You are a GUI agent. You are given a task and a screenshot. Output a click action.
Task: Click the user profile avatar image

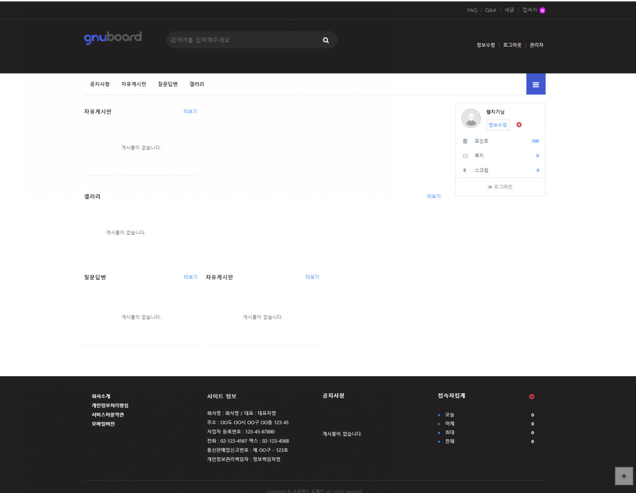click(471, 118)
